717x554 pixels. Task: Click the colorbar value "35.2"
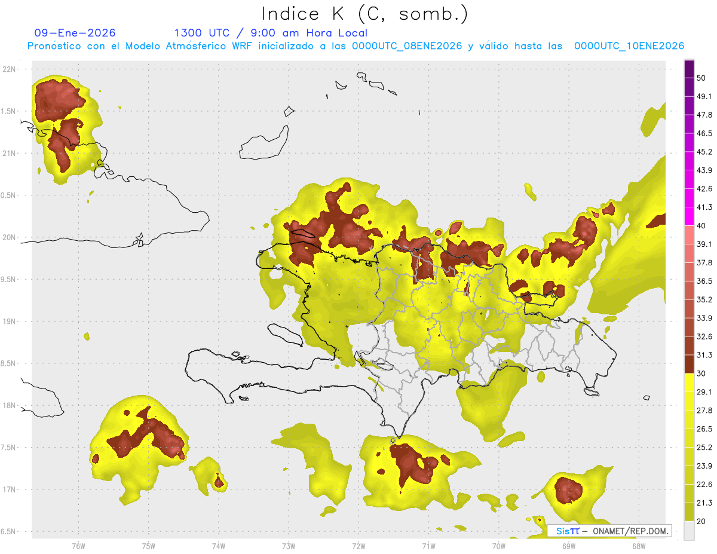pyautogui.click(x=704, y=299)
